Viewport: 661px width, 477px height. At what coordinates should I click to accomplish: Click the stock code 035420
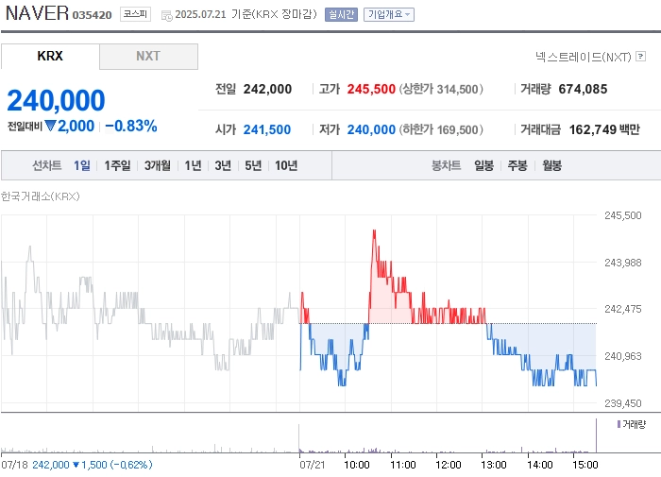coord(92,15)
